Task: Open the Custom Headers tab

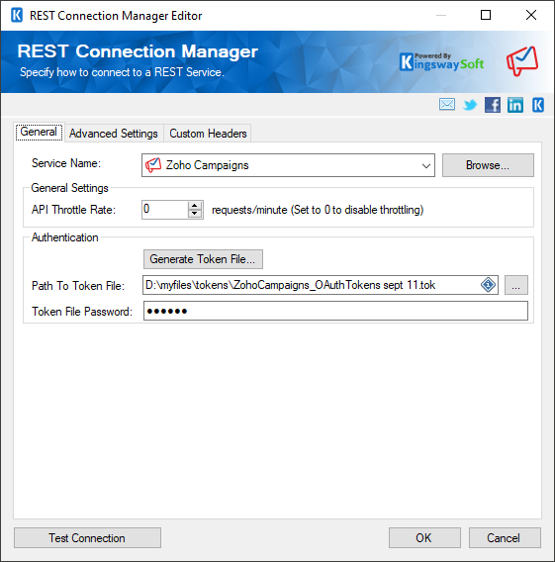Action: point(208,134)
